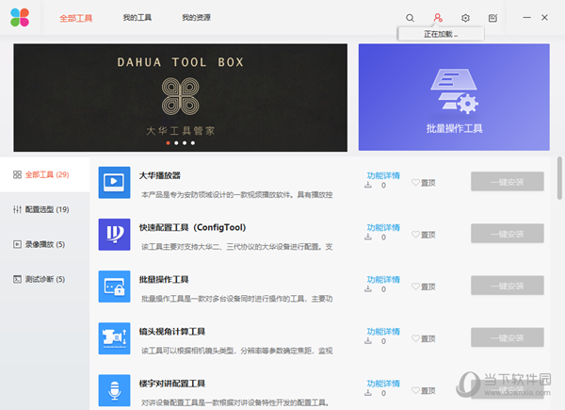Click the search magnifier icon

pyautogui.click(x=410, y=18)
